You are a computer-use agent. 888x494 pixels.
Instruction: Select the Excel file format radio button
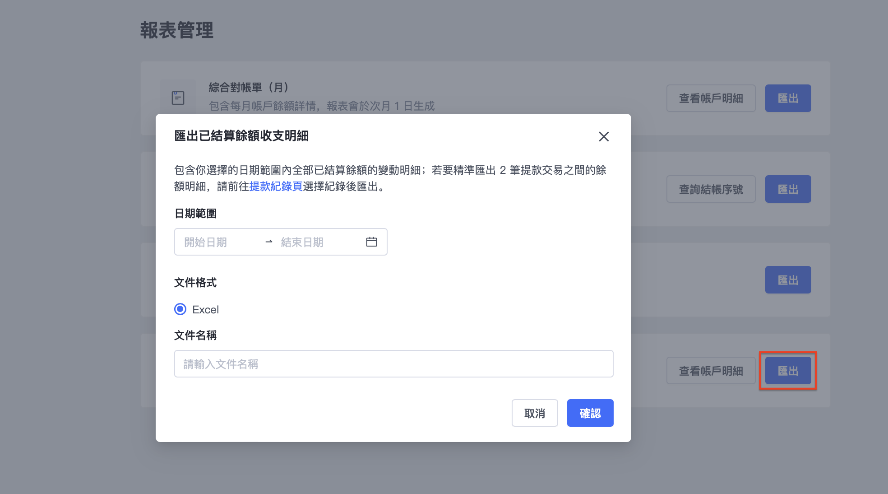tap(180, 309)
